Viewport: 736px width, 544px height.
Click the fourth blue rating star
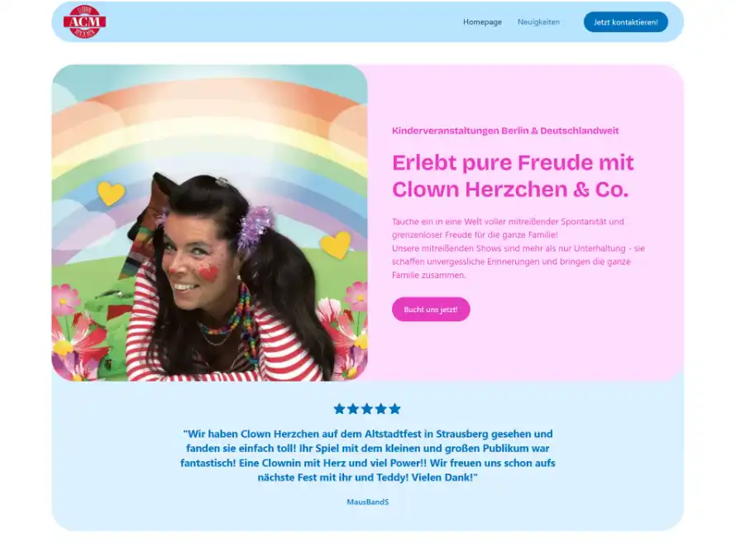[x=381, y=409]
